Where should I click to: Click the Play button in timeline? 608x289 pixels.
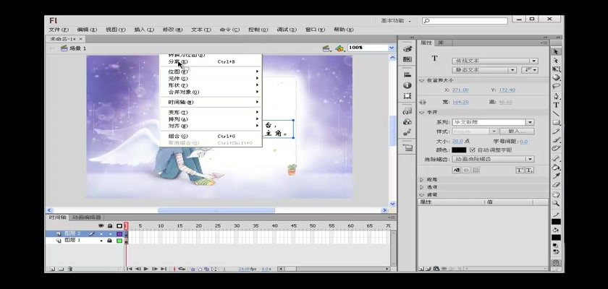click(x=146, y=269)
